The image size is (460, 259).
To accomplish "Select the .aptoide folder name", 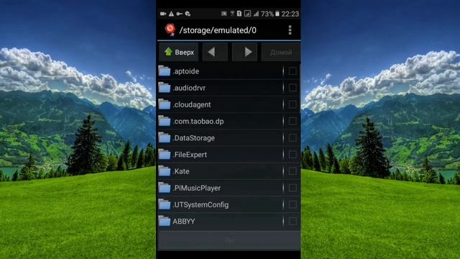I will (185, 71).
